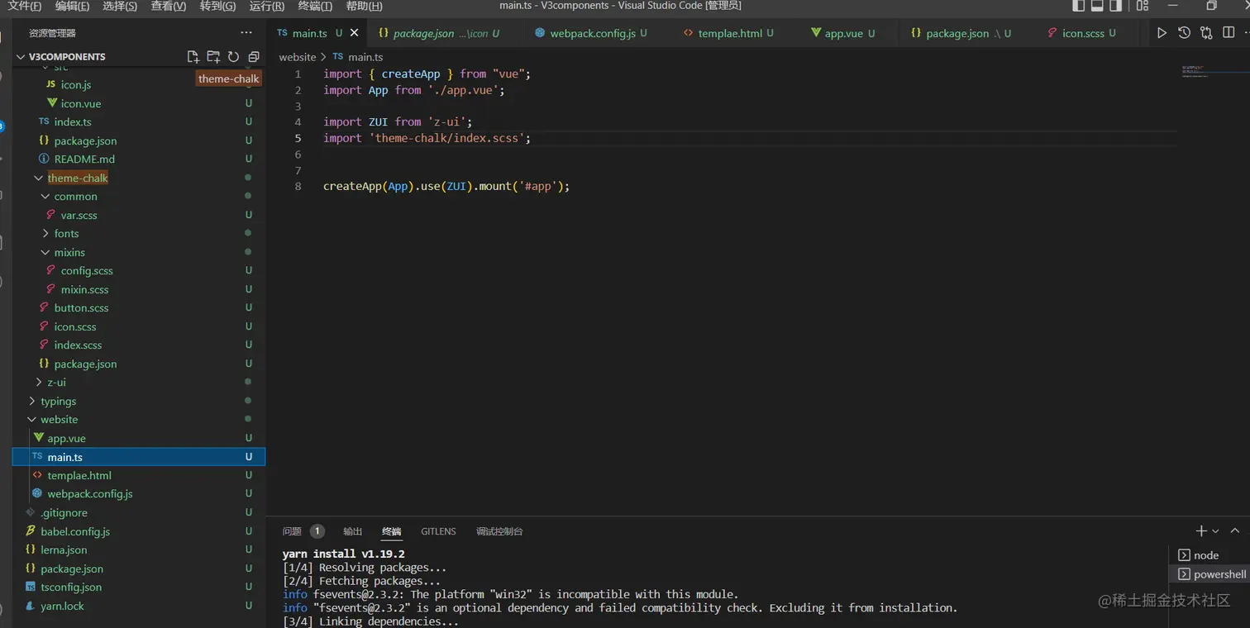1250x628 pixels.
Task: Click the HTML icon of templae.html in explorer
Action: [37, 475]
